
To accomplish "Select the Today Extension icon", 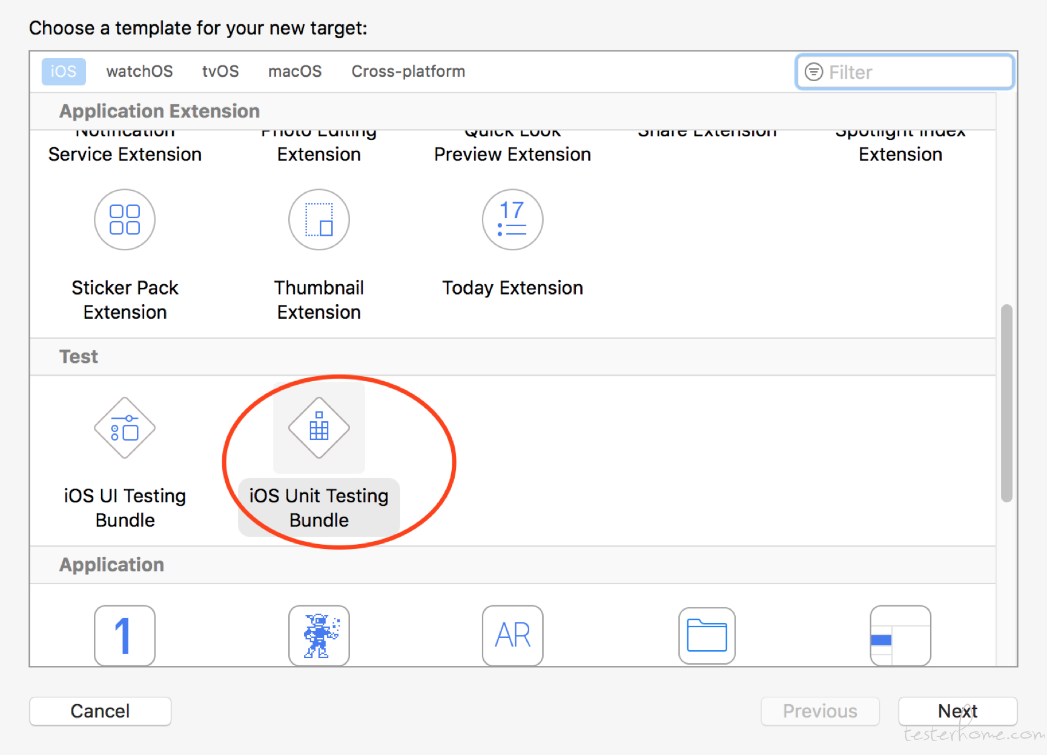I will 512,219.
